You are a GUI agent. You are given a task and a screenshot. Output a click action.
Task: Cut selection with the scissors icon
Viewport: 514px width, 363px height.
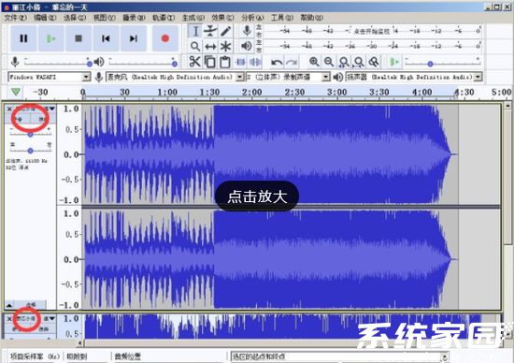(x=194, y=62)
